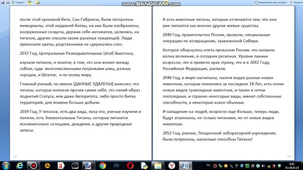Click the paragraph starting "2040 Год, правительство России"
Viewport: 303px width, 170px height.
216,38
